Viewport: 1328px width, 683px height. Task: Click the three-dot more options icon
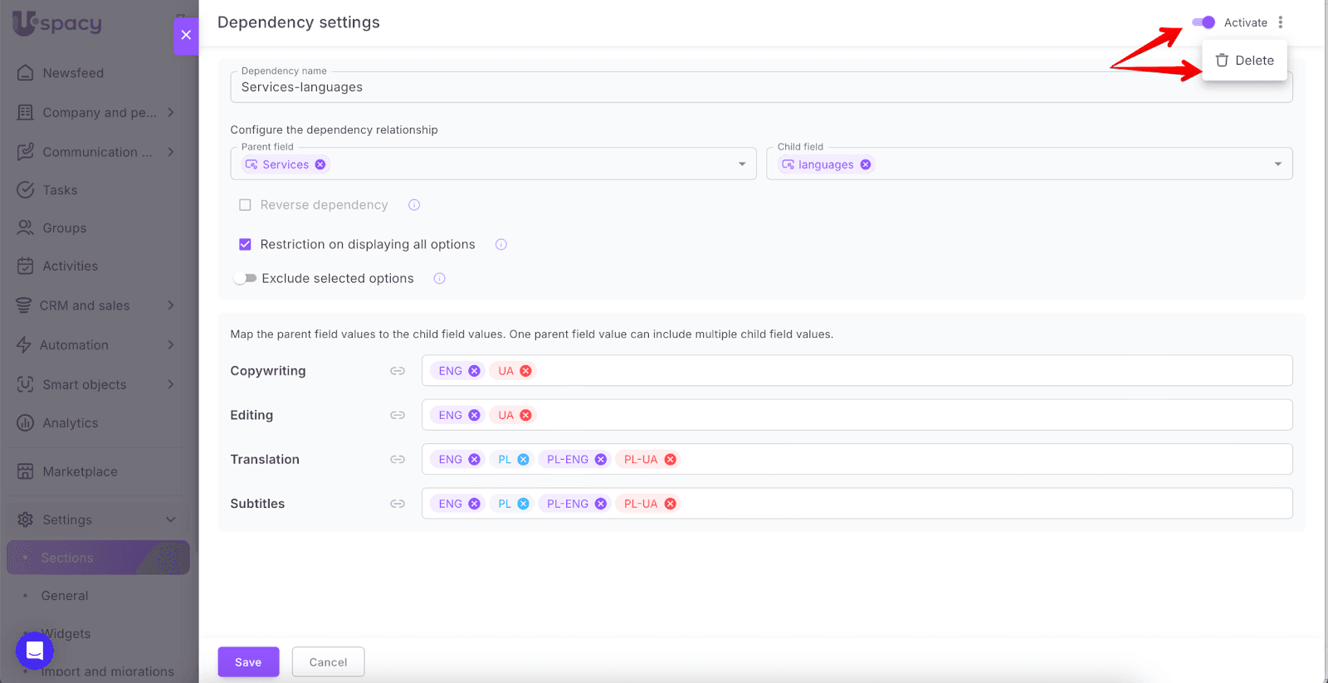point(1281,22)
